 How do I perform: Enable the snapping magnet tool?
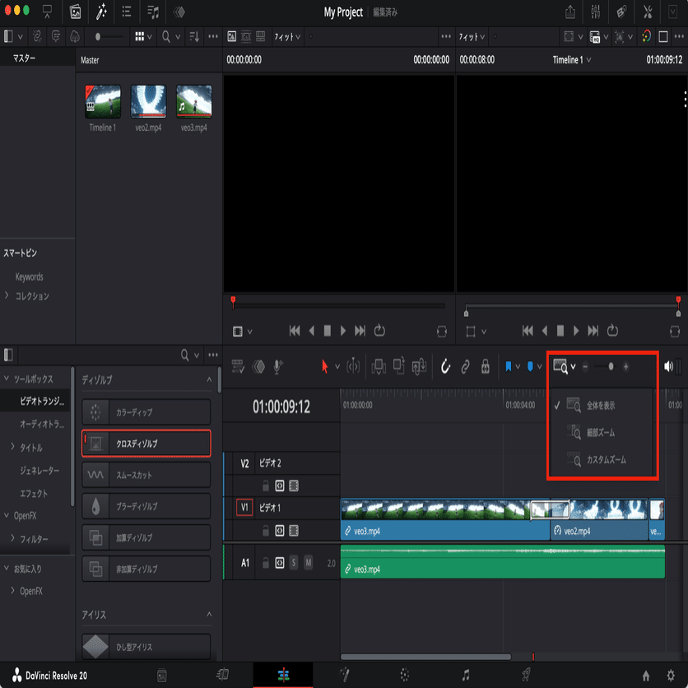[445, 367]
